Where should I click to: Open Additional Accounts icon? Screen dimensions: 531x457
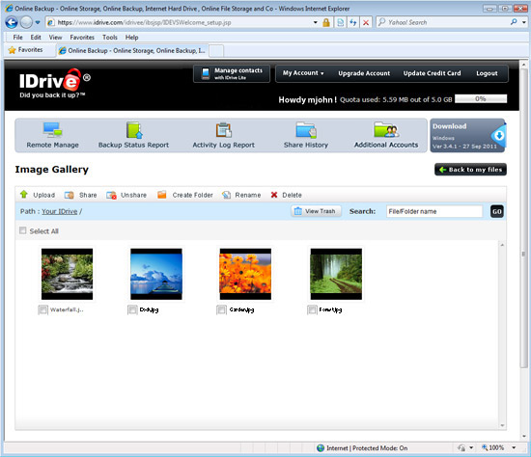386,130
